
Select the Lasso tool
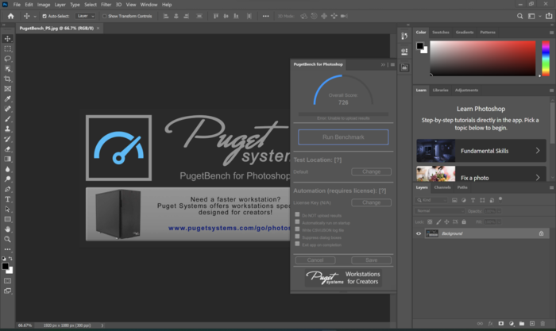(x=7, y=59)
